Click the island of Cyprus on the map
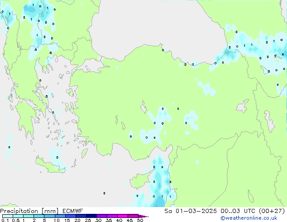The height and width of the screenshot is (222, 287). pyautogui.click(x=140, y=181)
